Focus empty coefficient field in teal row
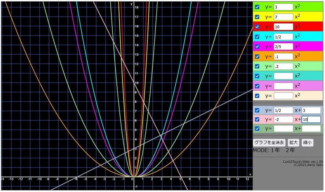The height and width of the screenshot is (192, 325). (x=283, y=76)
